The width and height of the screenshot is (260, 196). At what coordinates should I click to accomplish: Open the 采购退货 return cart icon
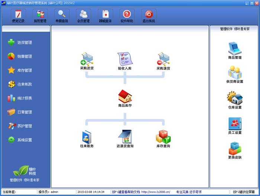(163, 59)
